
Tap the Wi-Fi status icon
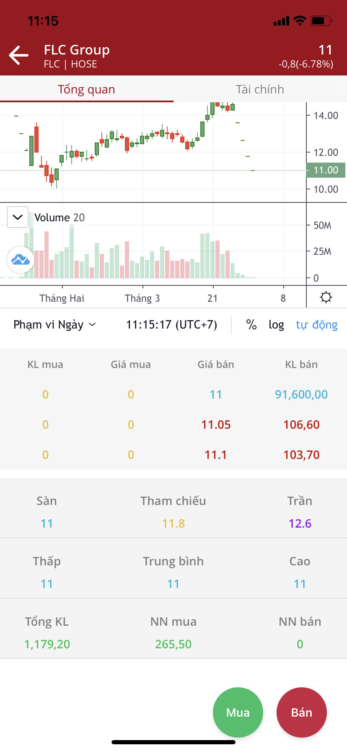pos(300,21)
